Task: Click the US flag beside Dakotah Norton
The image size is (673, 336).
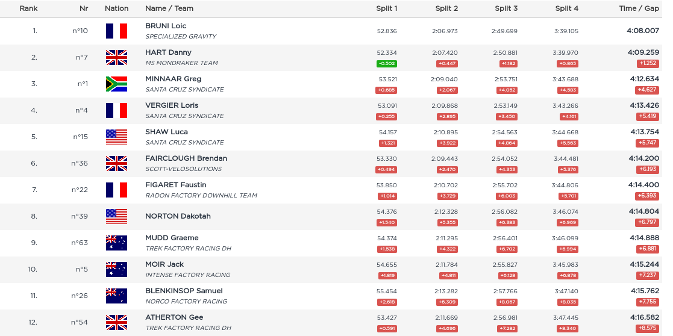Action: click(x=116, y=216)
